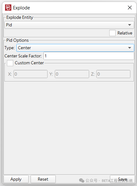Expand the Type dropdown showing Center
Screen dimensions: 137x186
pos(75,48)
